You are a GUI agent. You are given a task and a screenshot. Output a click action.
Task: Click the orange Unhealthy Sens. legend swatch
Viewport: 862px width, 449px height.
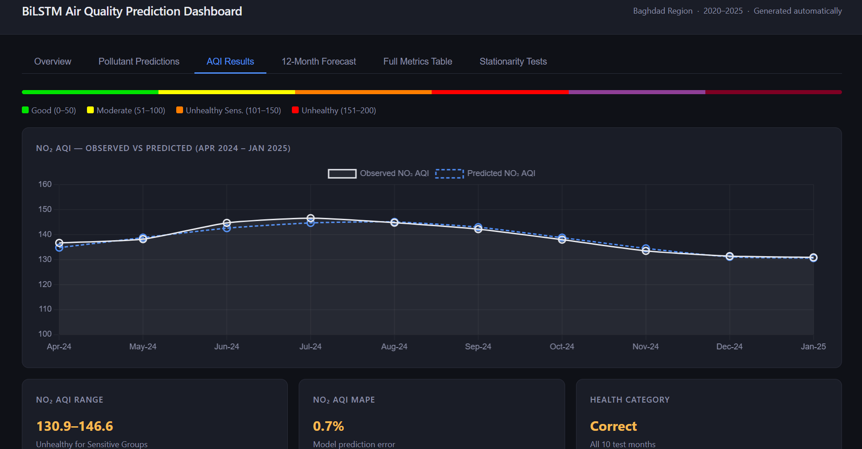click(180, 110)
